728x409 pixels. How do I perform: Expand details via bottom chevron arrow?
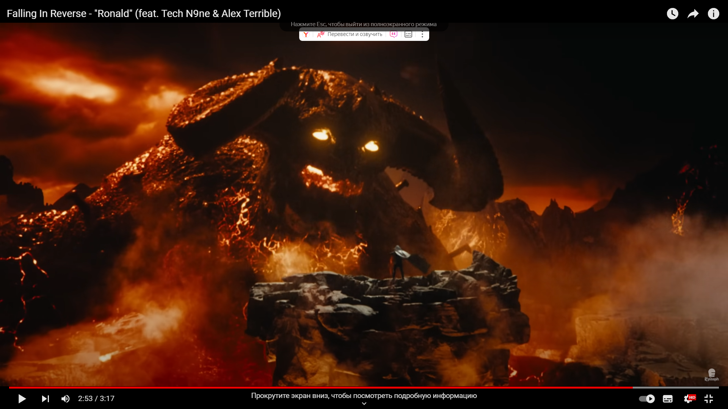click(x=364, y=404)
